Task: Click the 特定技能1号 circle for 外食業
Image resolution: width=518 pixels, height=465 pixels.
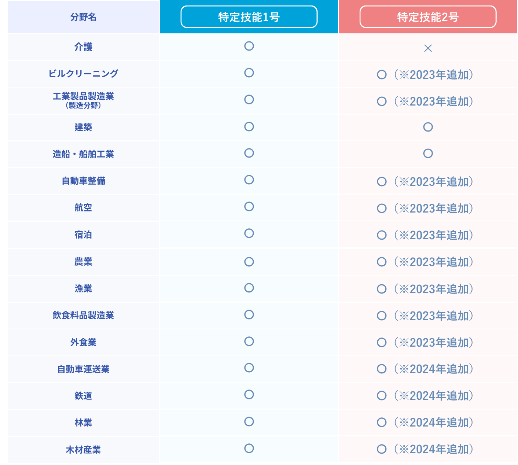Action: coord(249,342)
